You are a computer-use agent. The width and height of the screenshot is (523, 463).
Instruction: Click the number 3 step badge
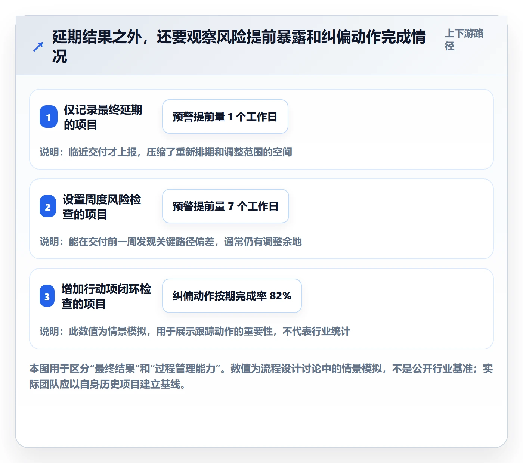47,296
